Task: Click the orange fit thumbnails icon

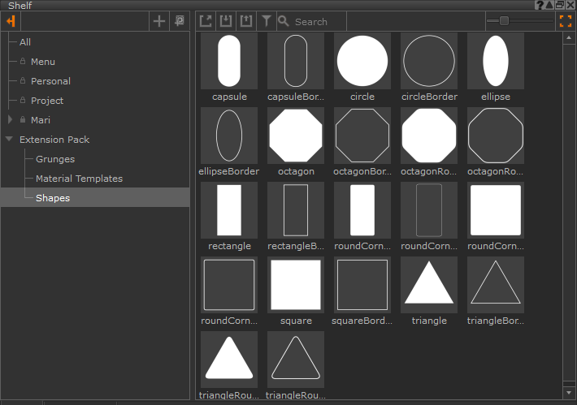Action: point(565,21)
